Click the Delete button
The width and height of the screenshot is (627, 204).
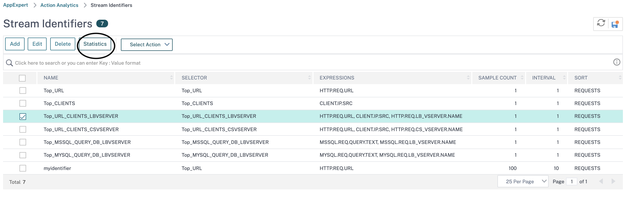(63, 44)
